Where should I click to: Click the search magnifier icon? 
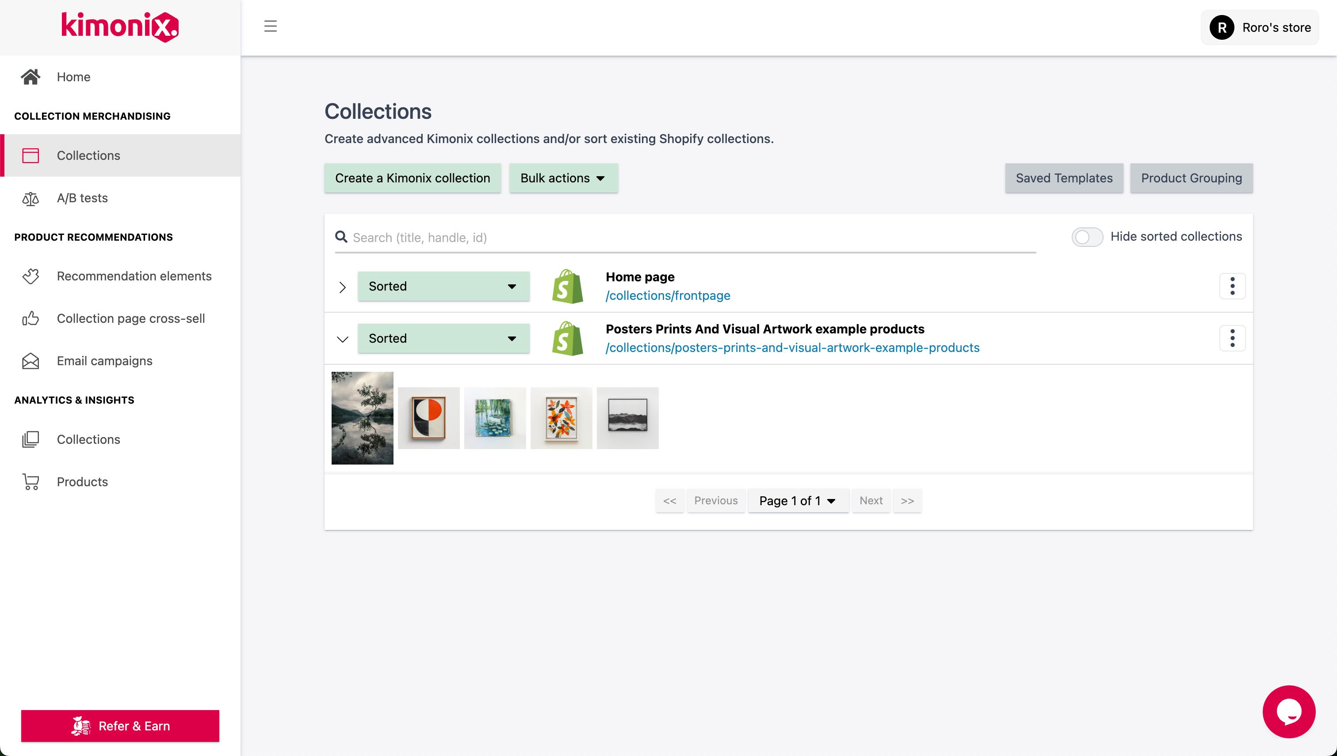coord(341,237)
